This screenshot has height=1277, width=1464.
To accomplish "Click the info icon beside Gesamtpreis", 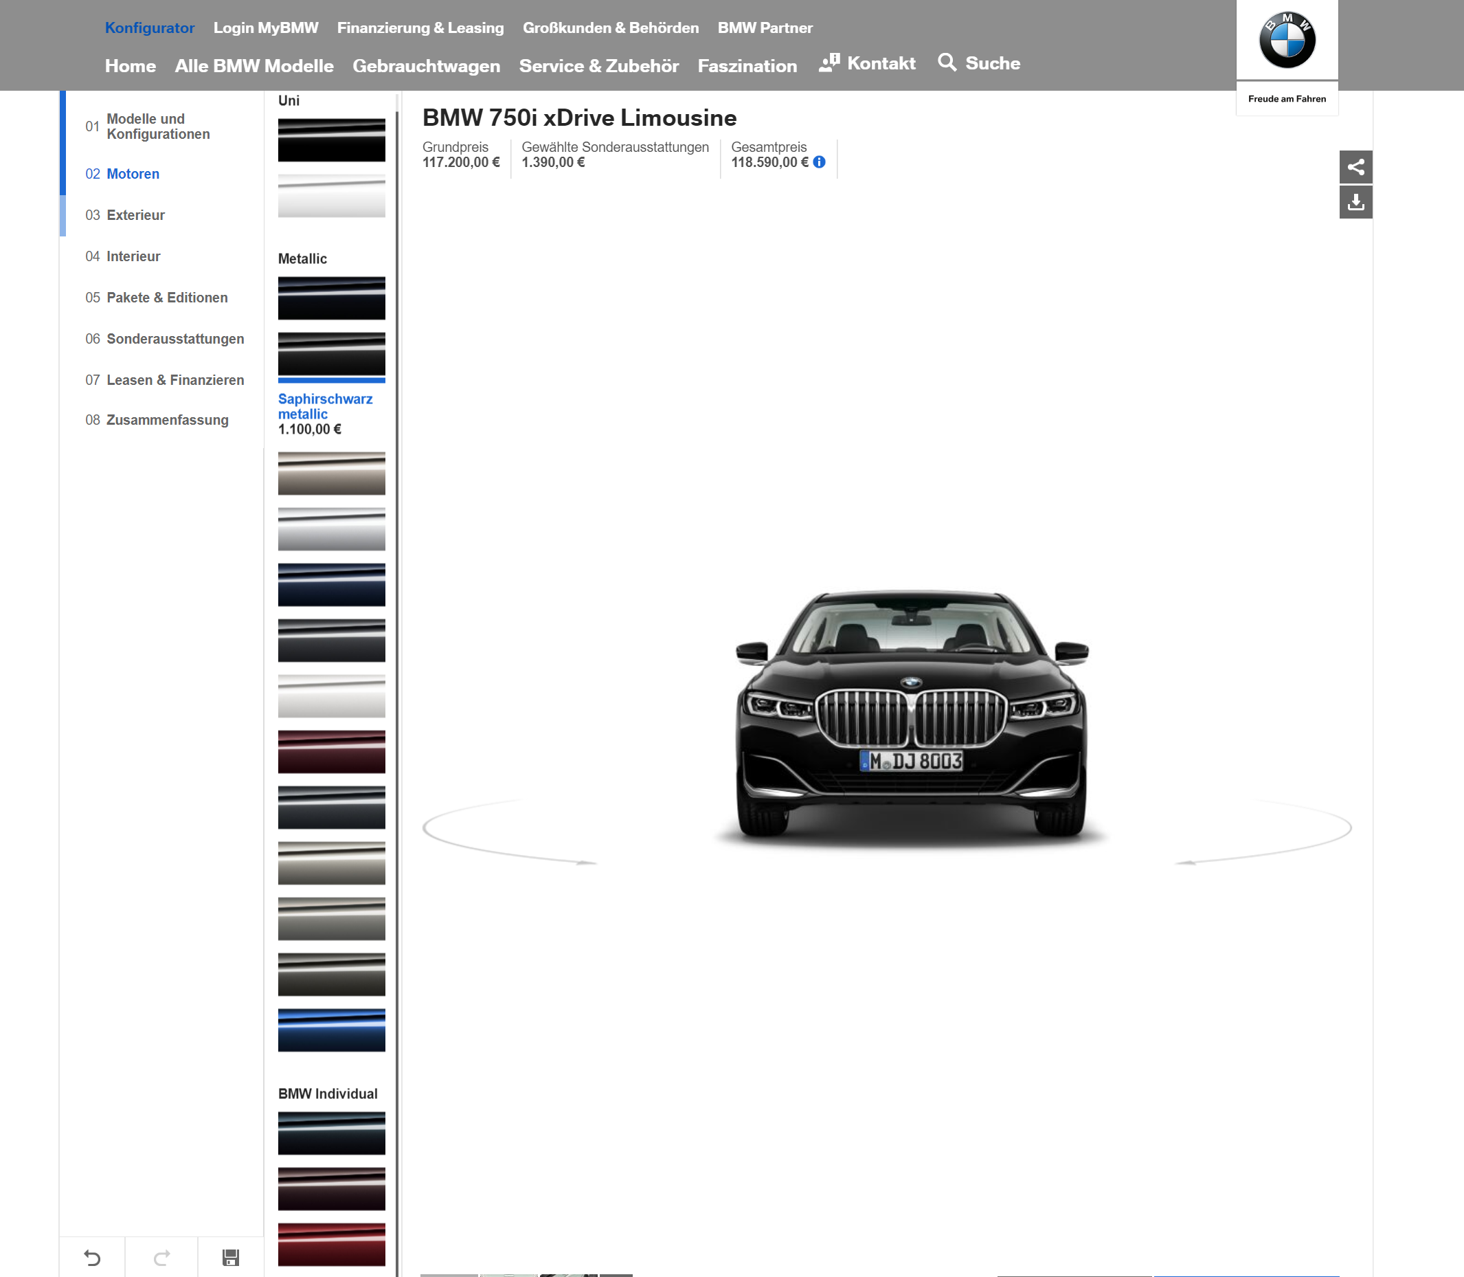I will pyautogui.click(x=820, y=162).
